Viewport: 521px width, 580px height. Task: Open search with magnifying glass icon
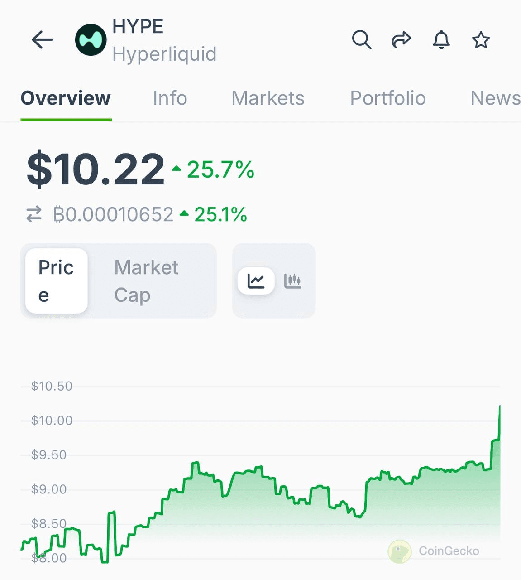(x=362, y=40)
